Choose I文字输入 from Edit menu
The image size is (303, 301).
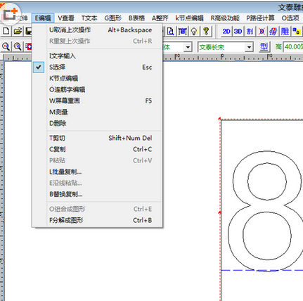point(97,56)
